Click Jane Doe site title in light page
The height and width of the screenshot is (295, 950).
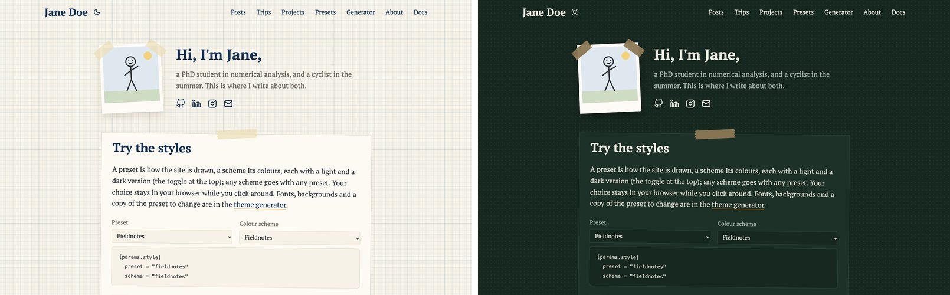click(66, 12)
